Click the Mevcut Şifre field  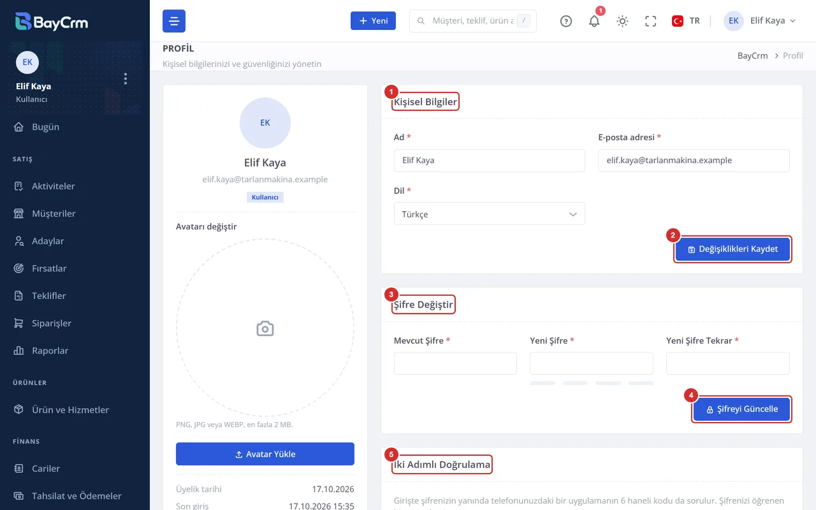[x=455, y=363]
